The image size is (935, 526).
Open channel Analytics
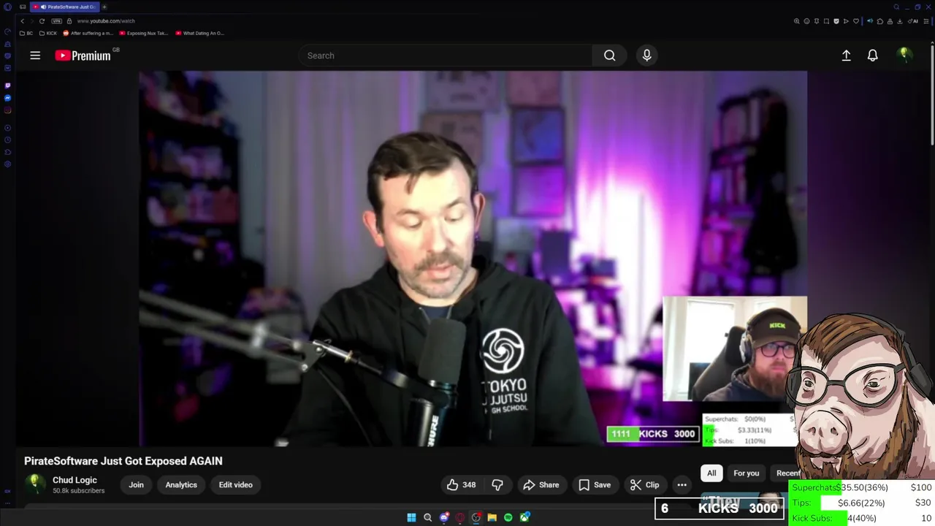click(x=181, y=485)
